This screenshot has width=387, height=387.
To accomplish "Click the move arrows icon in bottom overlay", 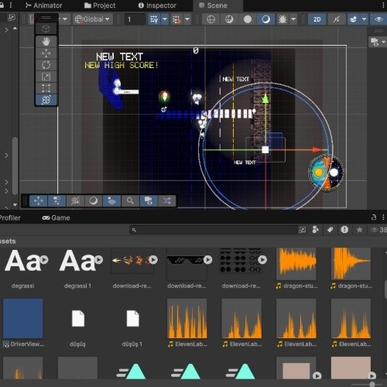I will (x=39, y=200).
